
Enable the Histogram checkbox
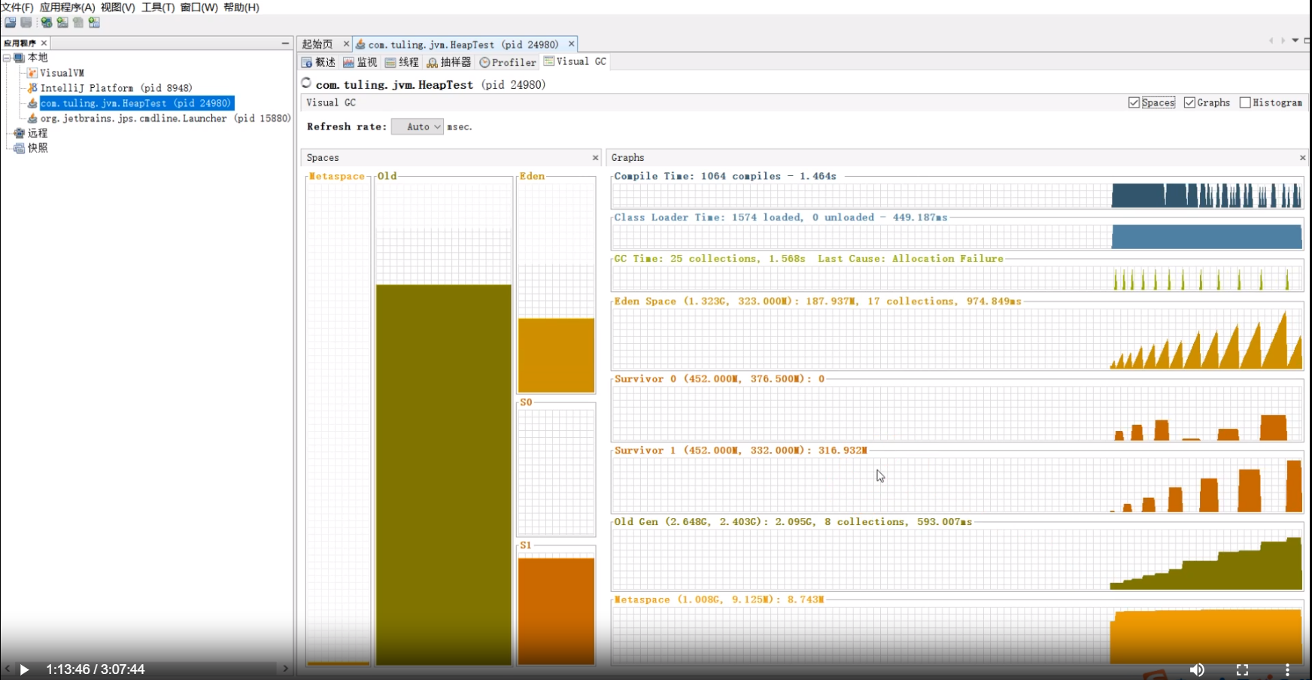click(x=1245, y=102)
